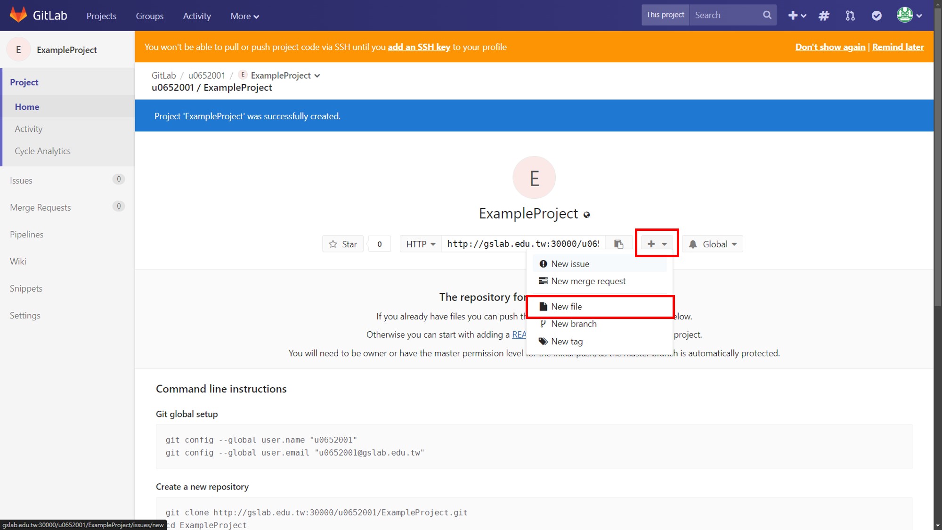Image resolution: width=942 pixels, height=530 pixels.
Task: Click the star count 0 badge
Action: pyautogui.click(x=379, y=244)
